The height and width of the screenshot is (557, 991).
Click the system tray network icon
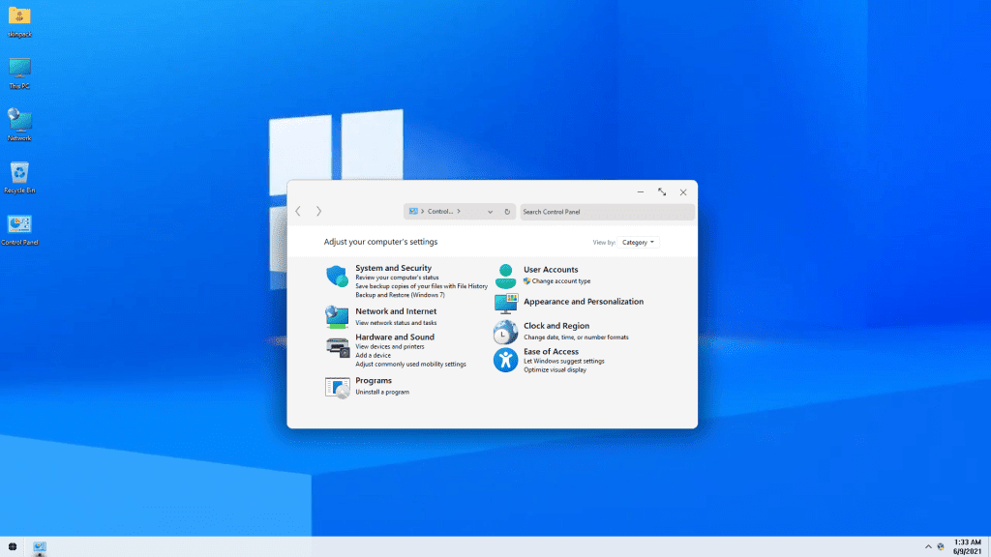941,547
